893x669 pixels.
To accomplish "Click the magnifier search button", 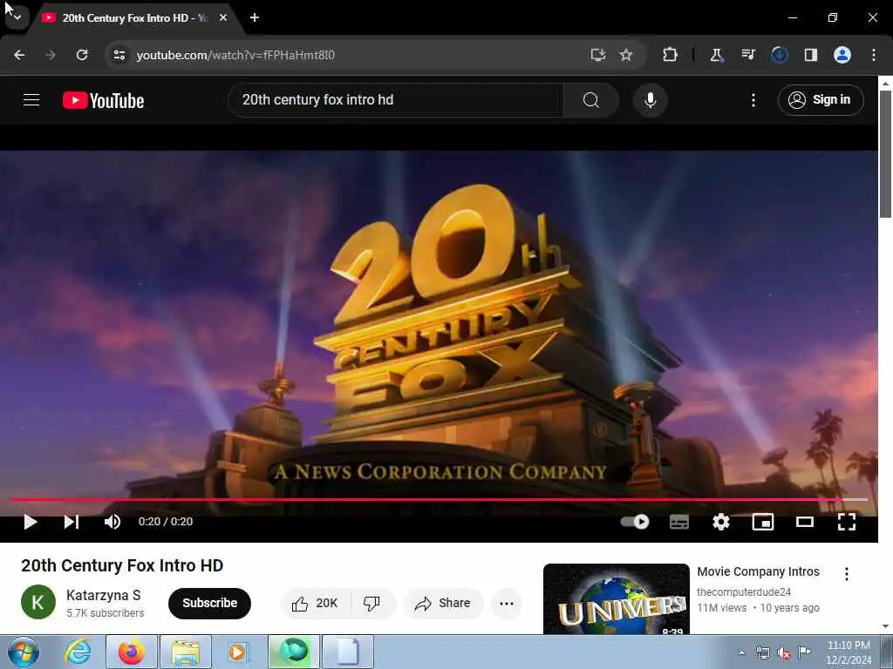I will (591, 100).
